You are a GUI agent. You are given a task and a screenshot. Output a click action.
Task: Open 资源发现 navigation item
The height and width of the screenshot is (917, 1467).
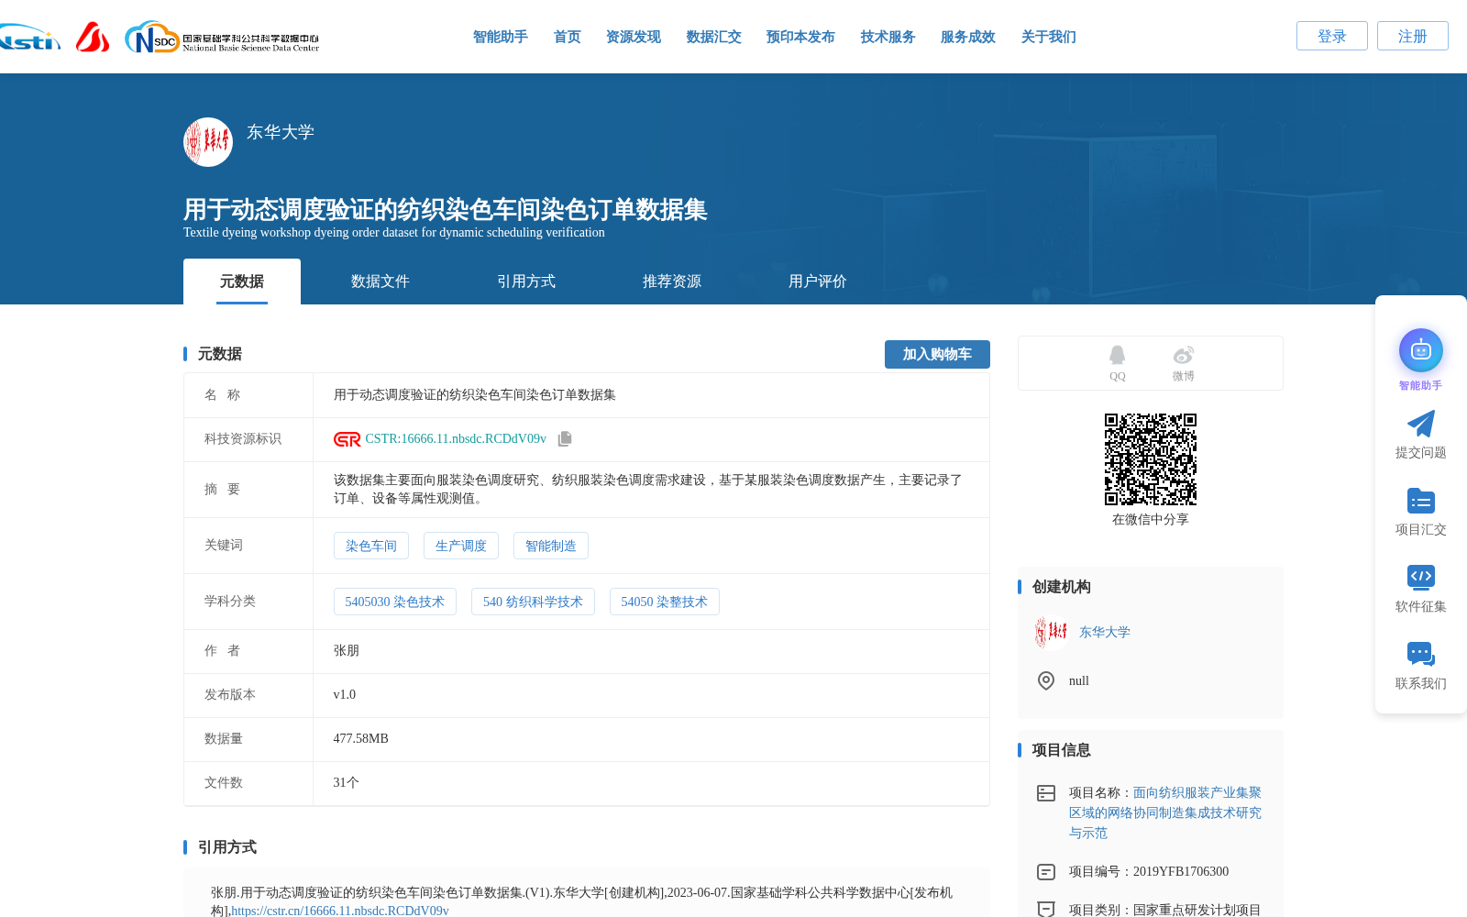634,37
